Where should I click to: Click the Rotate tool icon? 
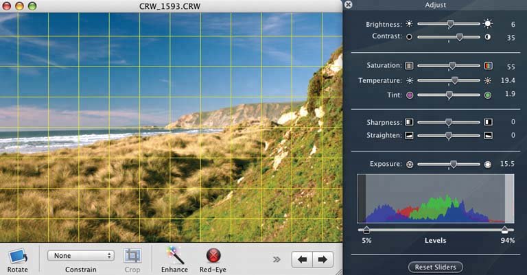tap(18, 257)
